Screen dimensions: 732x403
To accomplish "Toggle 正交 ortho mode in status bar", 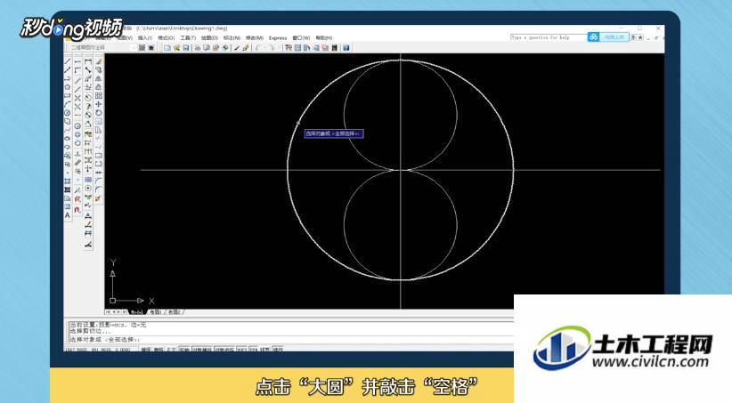I will [x=171, y=349].
